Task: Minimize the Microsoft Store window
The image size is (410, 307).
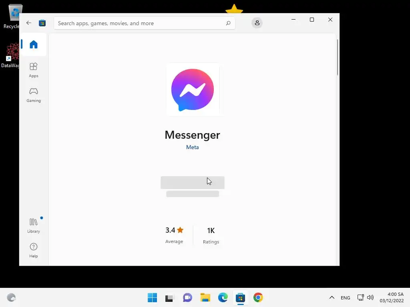Action: [x=293, y=20]
